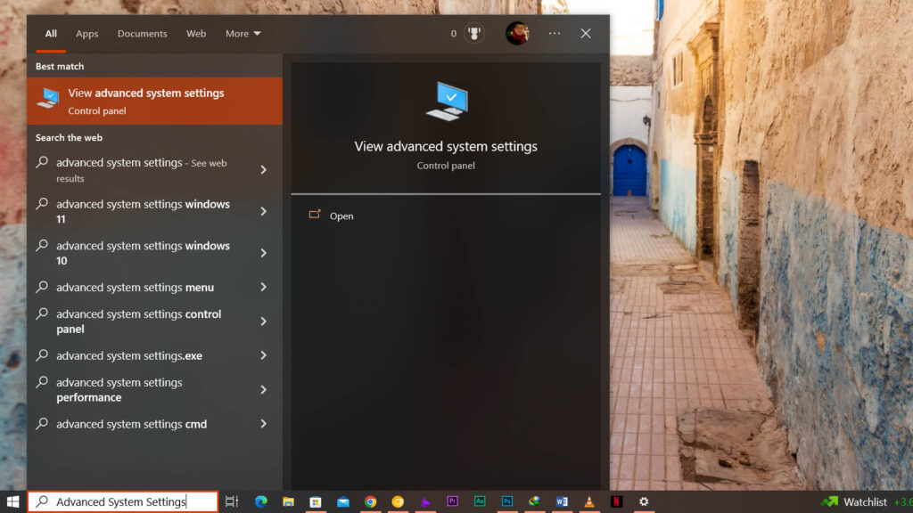The height and width of the screenshot is (513, 913).
Task: Expand the More filters dropdown
Action: (243, 34)
